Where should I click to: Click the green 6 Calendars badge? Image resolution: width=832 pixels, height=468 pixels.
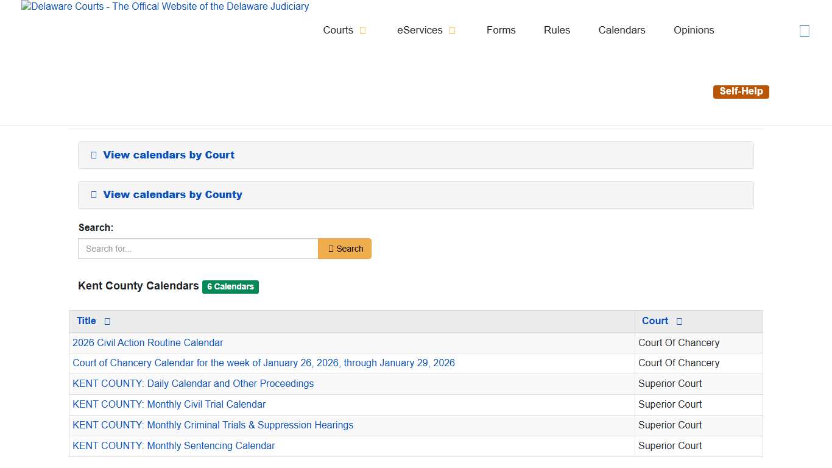tap(230, 286)
